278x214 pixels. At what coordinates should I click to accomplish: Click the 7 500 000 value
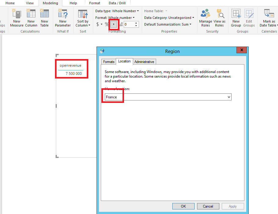coord(74,73)
